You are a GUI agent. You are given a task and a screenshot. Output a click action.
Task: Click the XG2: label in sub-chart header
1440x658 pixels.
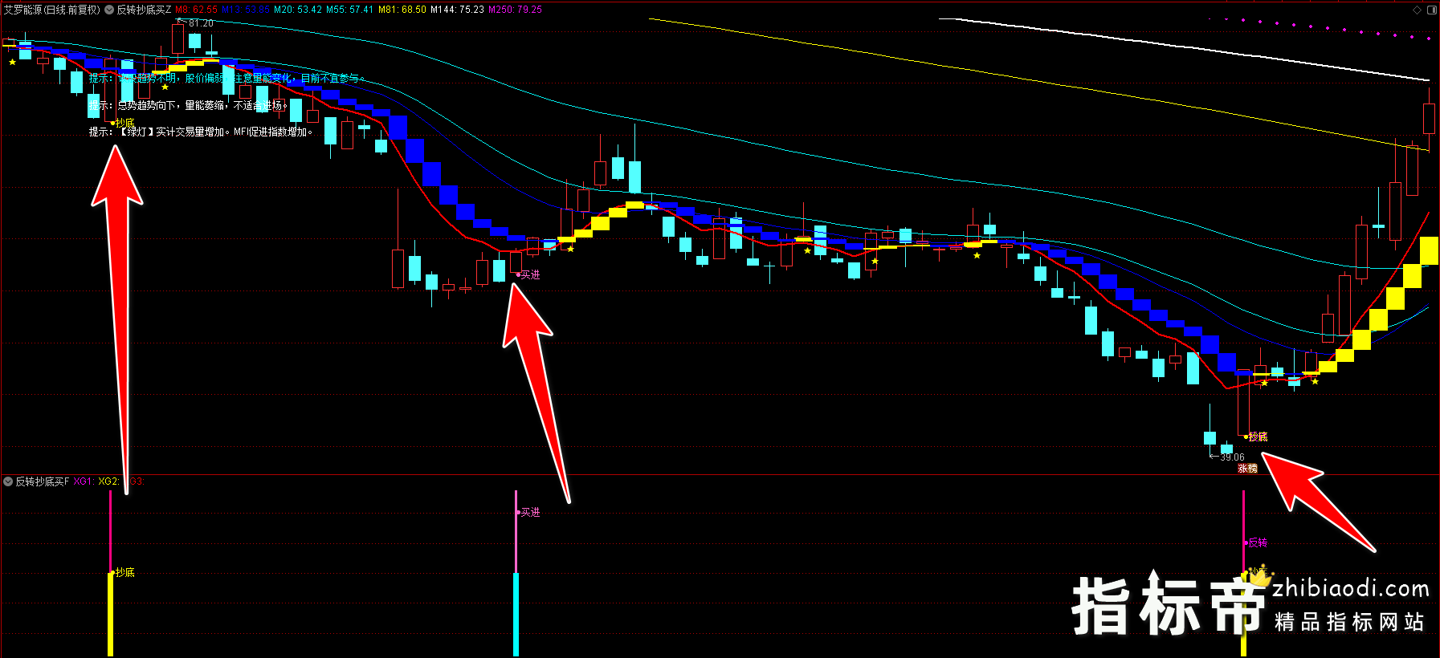[108, 481]
